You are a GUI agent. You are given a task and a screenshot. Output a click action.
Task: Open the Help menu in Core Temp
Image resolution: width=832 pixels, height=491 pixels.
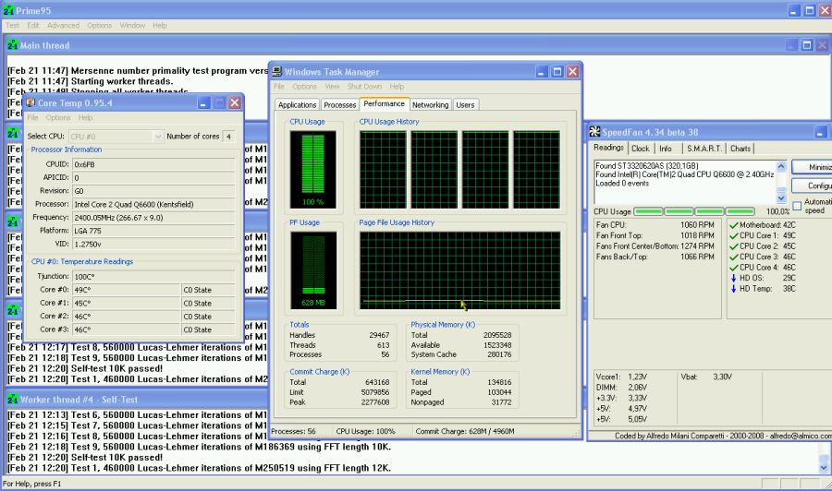[85, 117]
